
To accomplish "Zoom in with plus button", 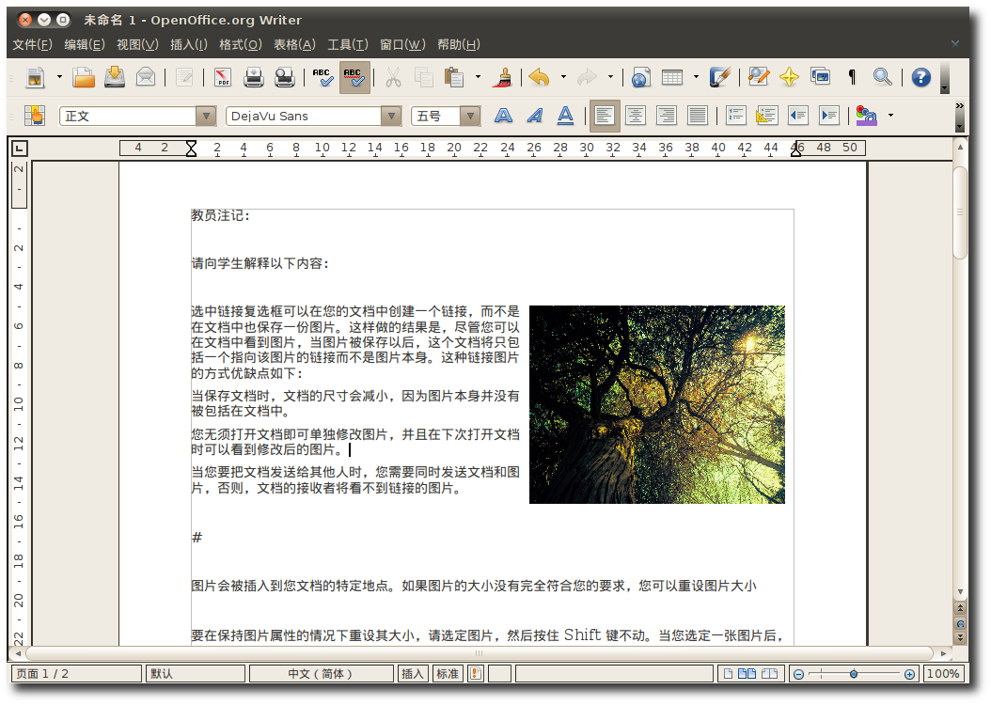I will click(909, 675).
